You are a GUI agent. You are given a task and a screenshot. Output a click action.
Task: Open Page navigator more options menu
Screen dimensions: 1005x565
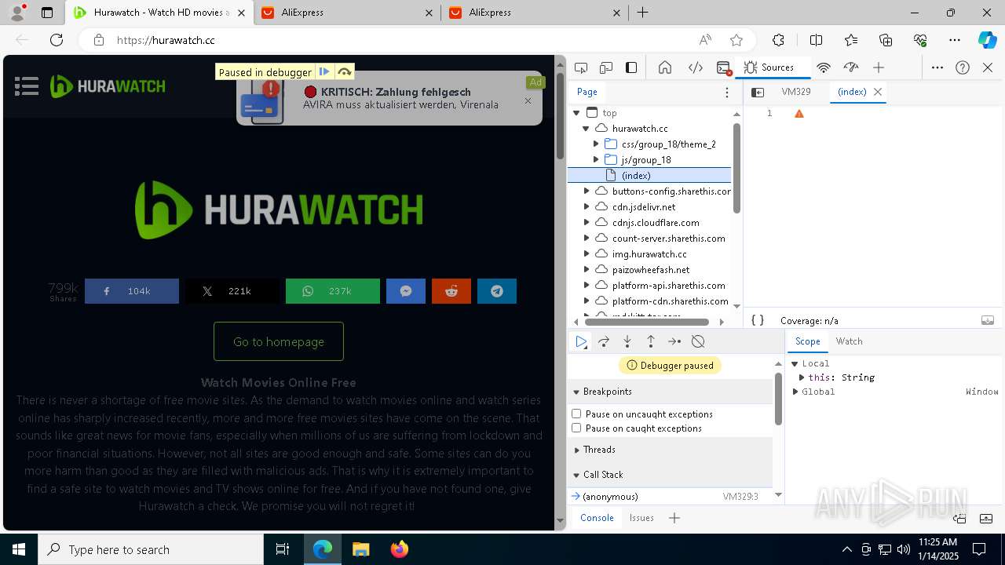[727, 92]
